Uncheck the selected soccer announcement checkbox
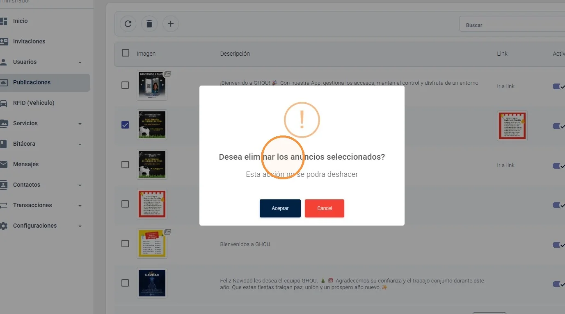 pos(125,125)
